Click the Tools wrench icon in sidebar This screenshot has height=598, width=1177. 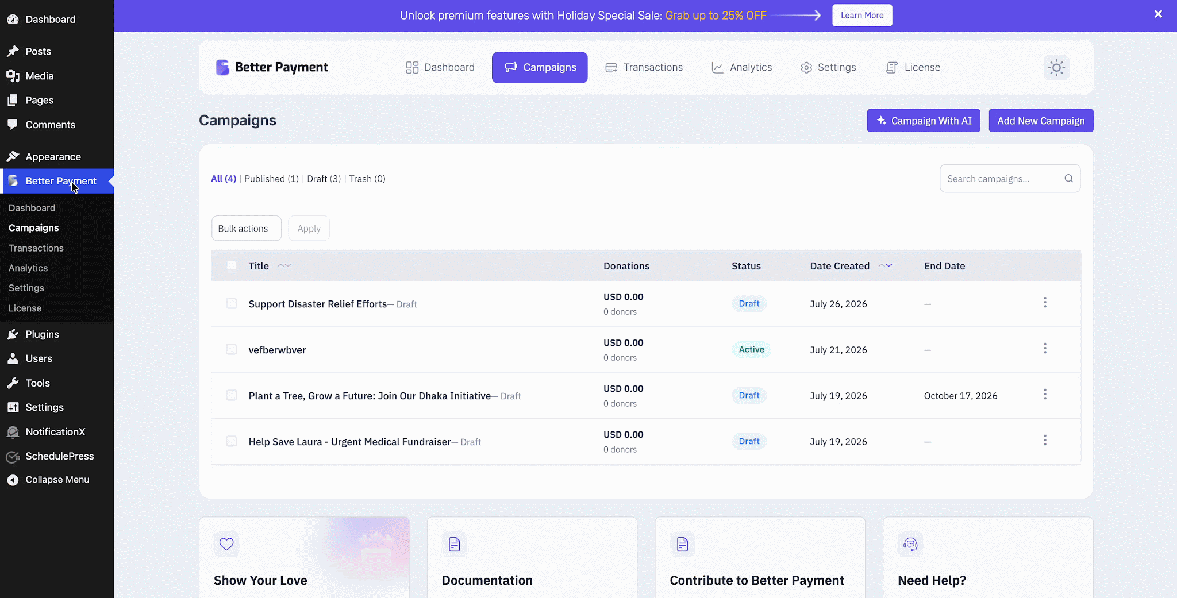pos(13,383)
